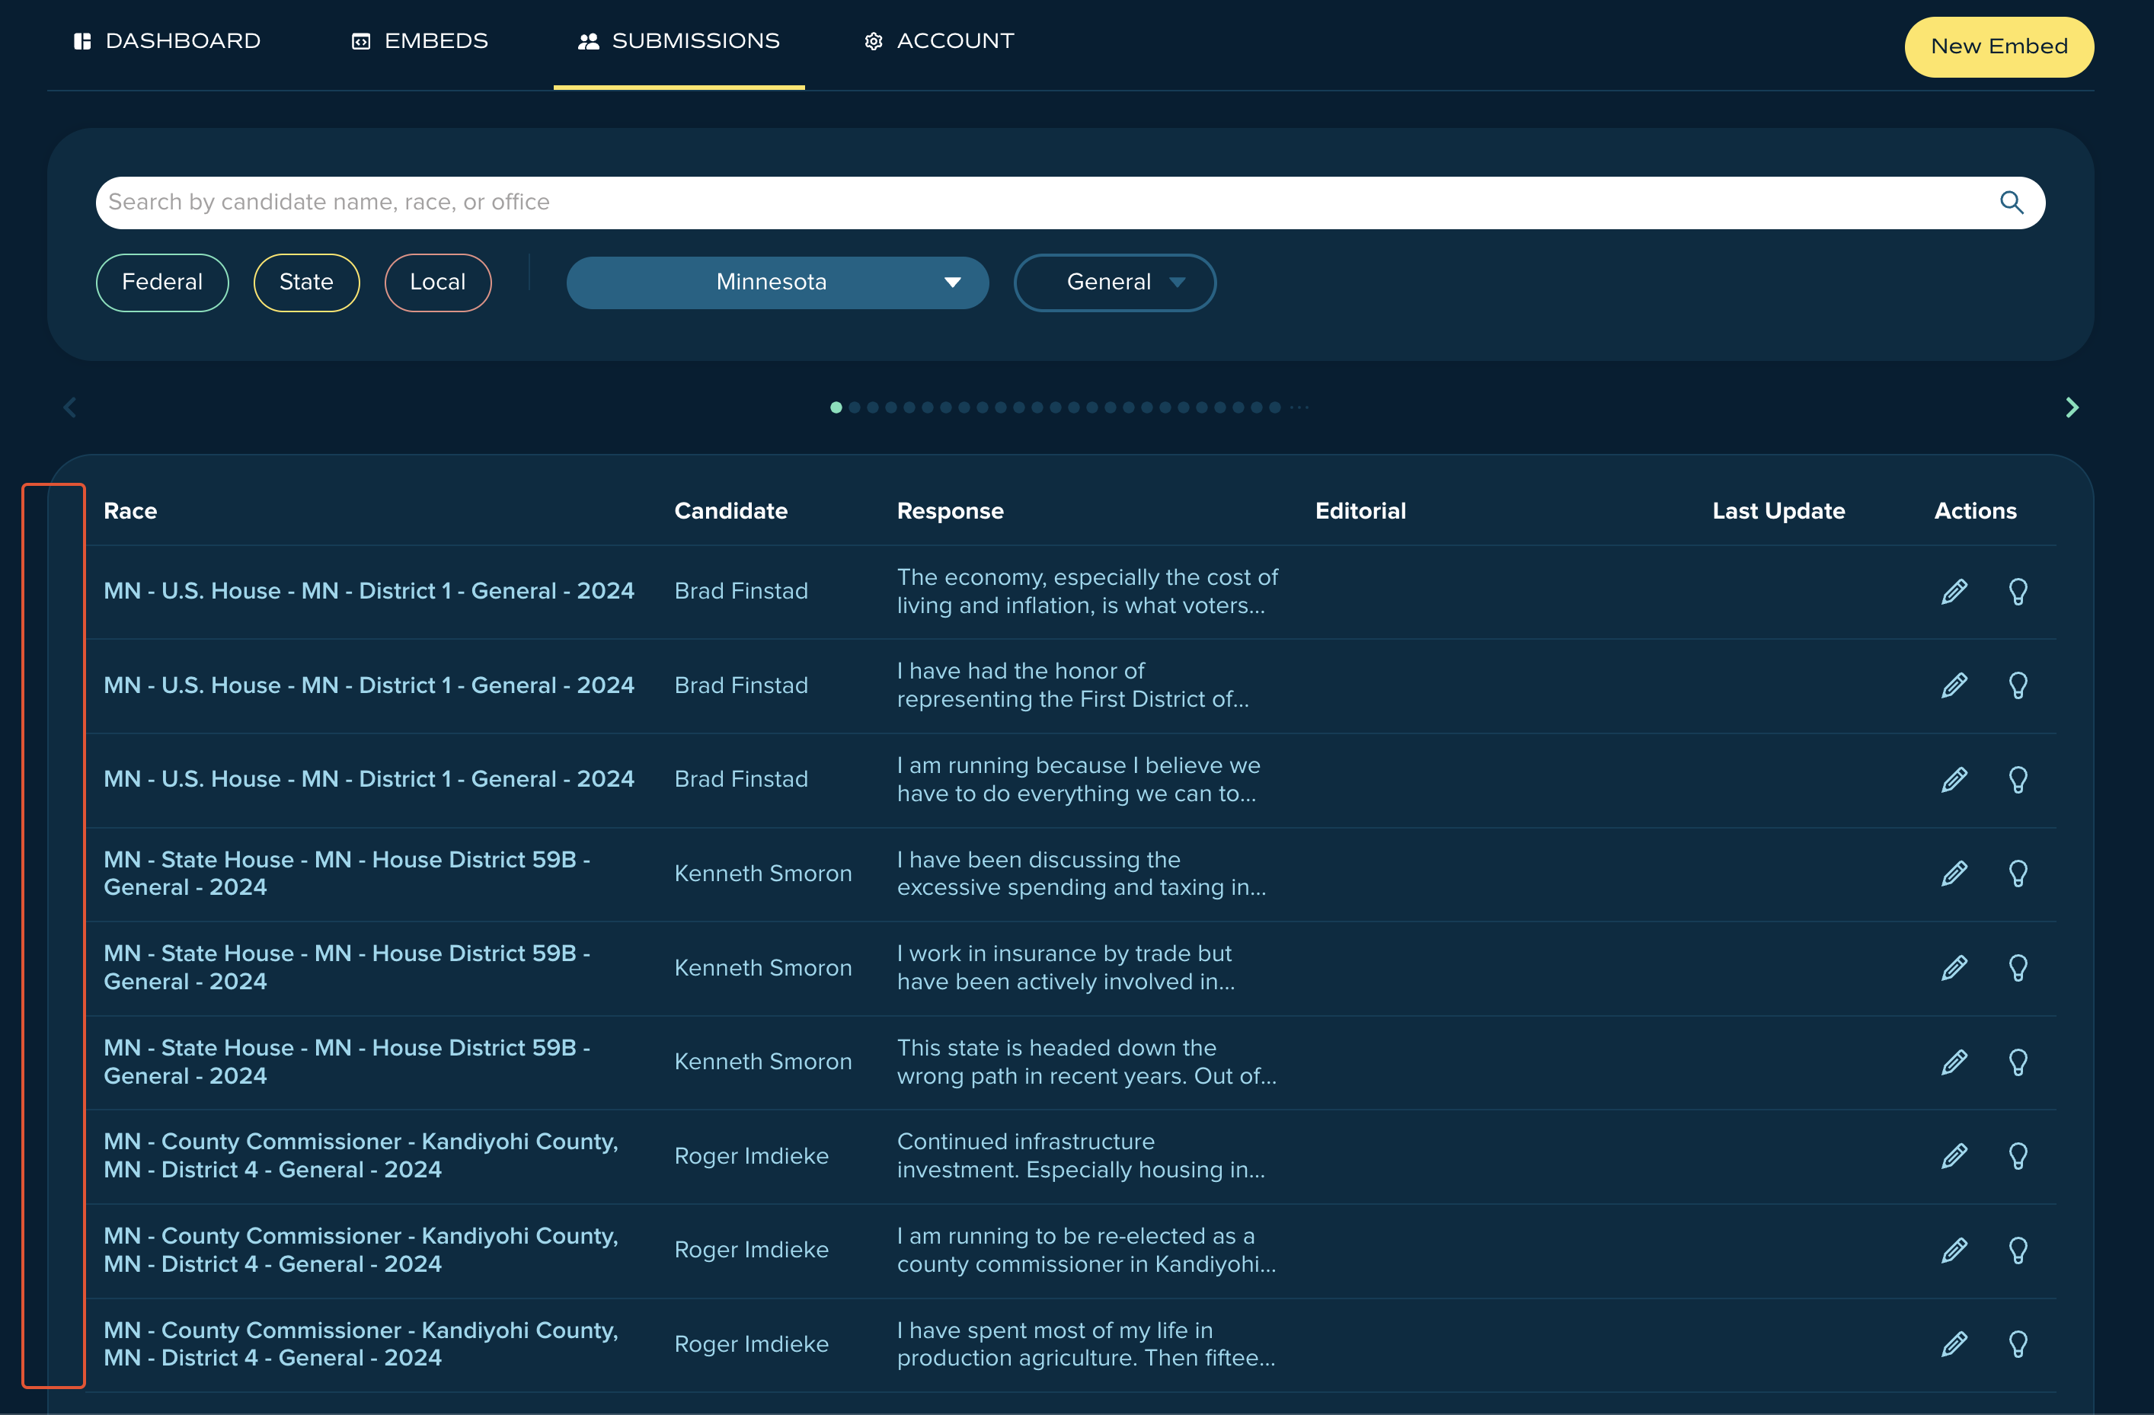Click lightbulb for 'production agriculture' response
Viewport: 2154px width, 1415px height.
(2018, 1344)
